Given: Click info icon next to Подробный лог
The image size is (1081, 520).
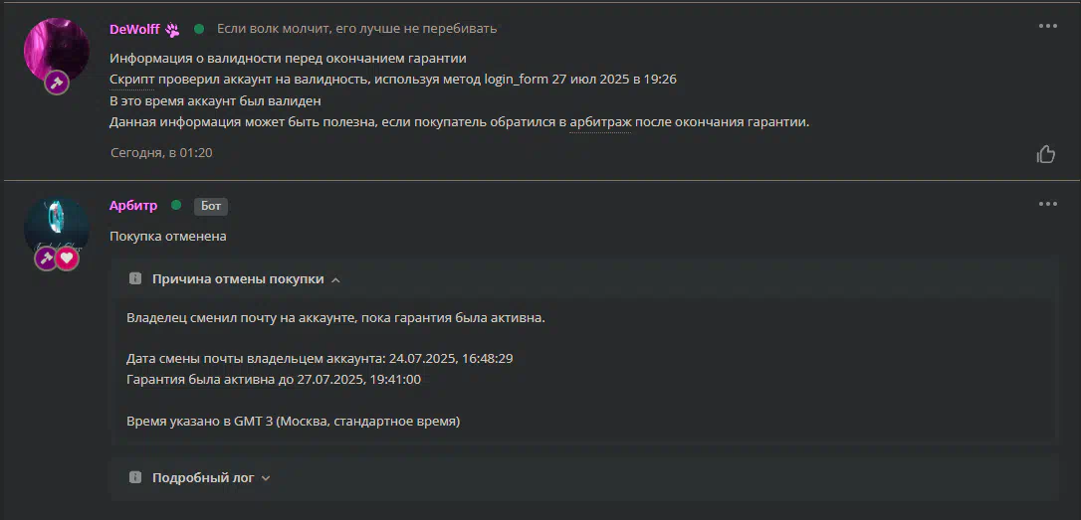Looking at the screenshot, I should [135, 477].
